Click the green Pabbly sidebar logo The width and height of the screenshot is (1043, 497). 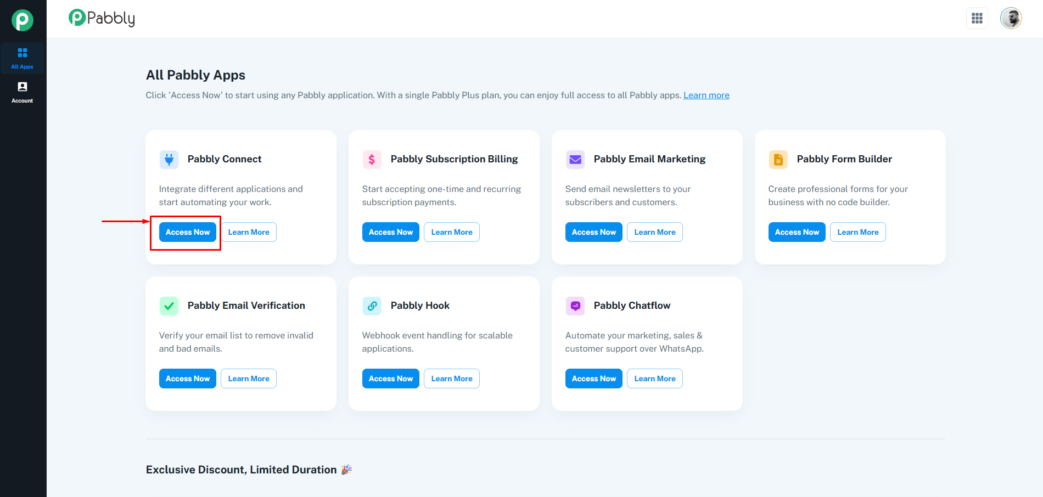pyautogui.click(x=23, y=20)
